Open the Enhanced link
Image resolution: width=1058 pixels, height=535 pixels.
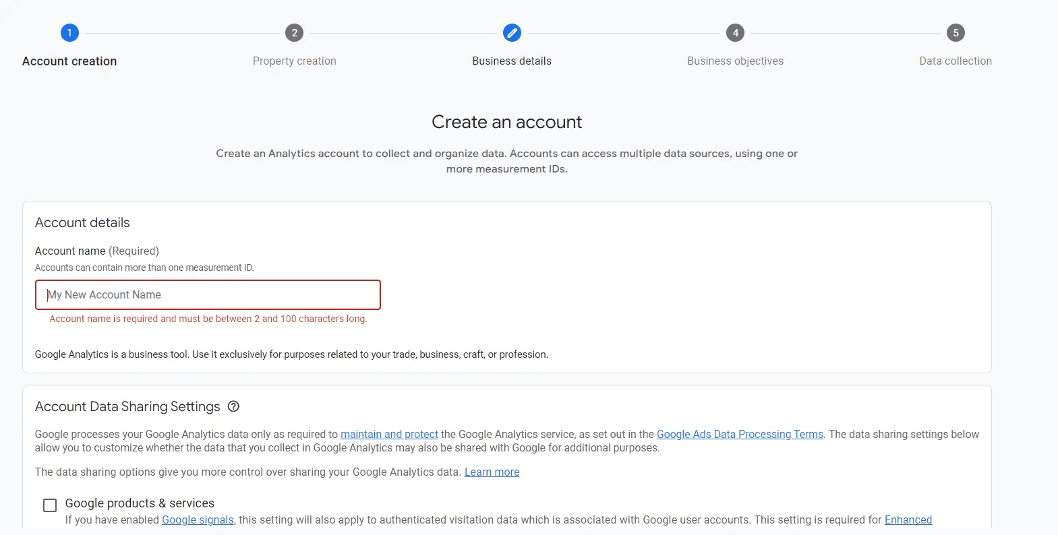[908, 520]
